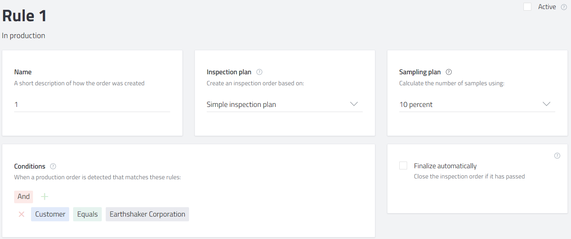This screenshot has width=571, height=239.
Task: Click help icon beside Conditions heading
Action: tap(53, 166)
